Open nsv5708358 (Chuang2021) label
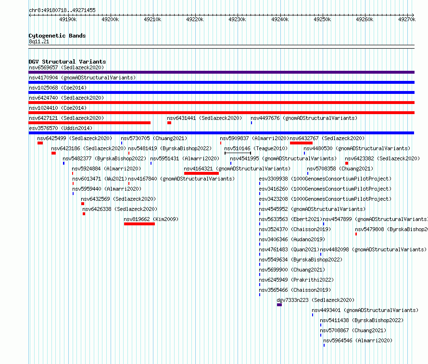The width and height of the screenshot is (428, 364). click(x=340, y=169)
